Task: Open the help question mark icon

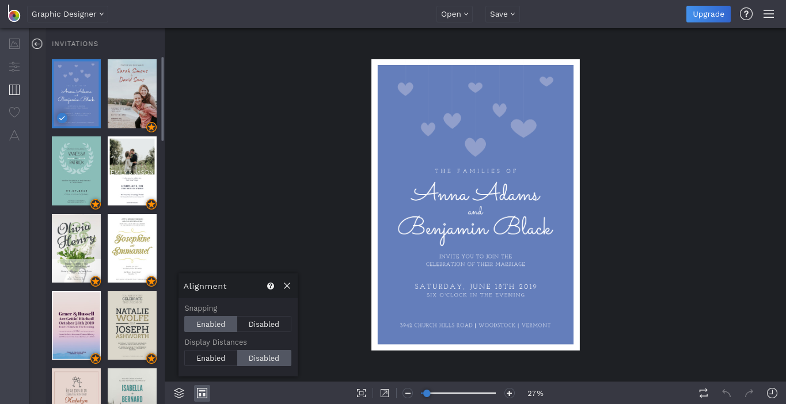Action: [x=746, y=14]
